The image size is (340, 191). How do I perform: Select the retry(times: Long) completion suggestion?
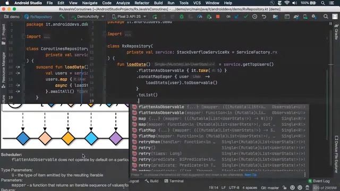click(219, 153)
